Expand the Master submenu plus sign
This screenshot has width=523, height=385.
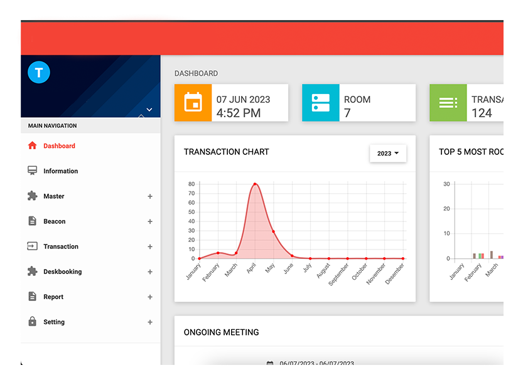[x=150, y=196]
